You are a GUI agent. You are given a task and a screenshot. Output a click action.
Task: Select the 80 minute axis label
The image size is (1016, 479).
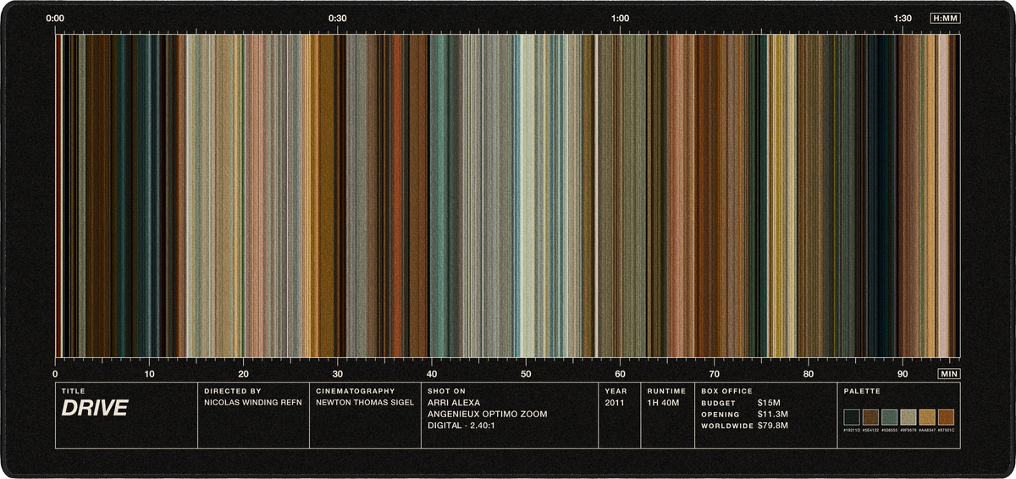click(x=808, y=374)
